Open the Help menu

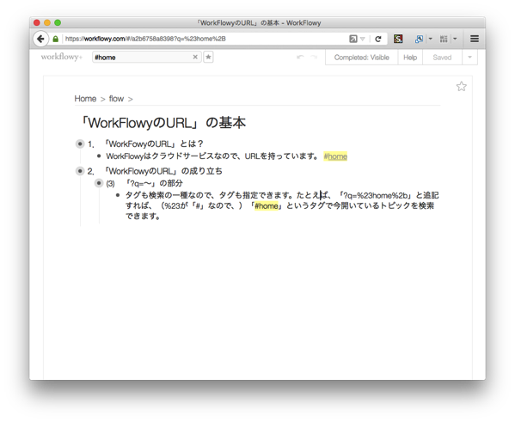[x=410, y=58]
